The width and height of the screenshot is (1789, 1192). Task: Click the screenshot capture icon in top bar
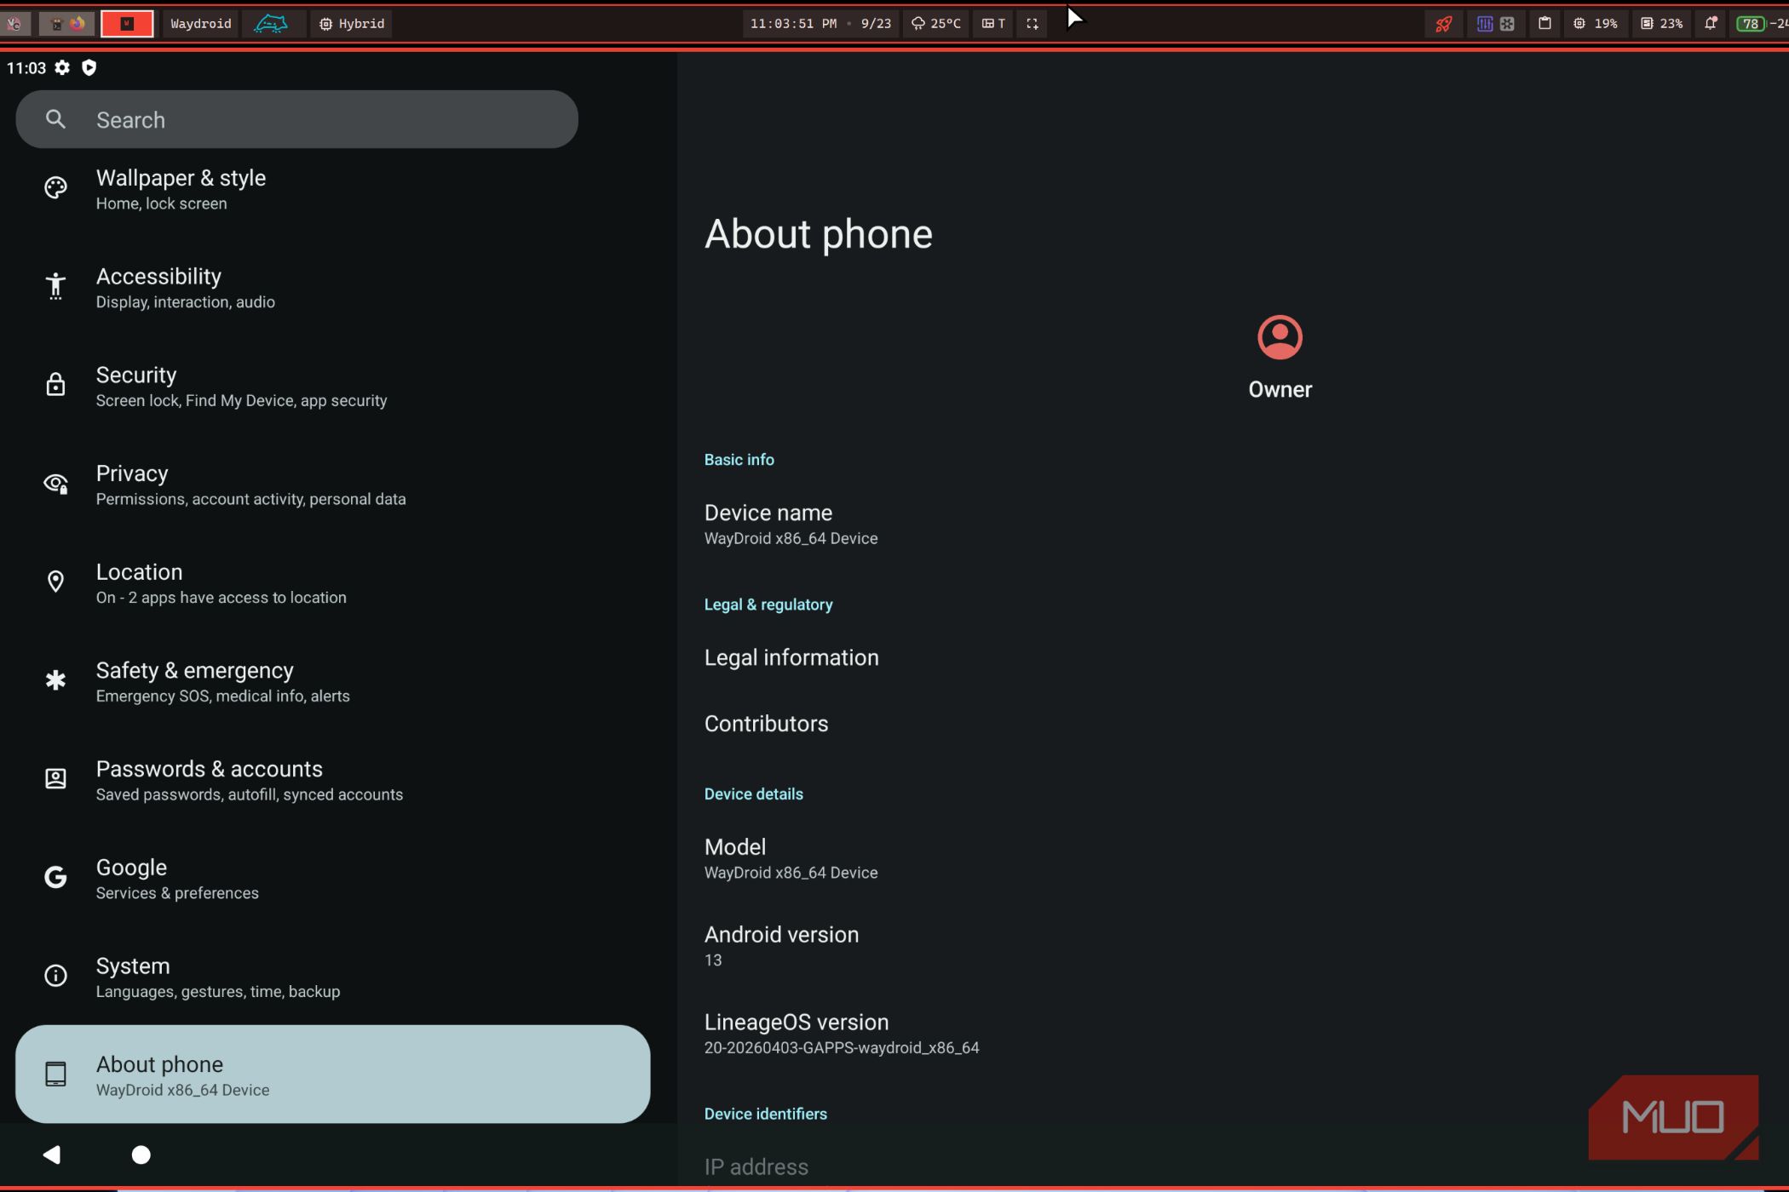pos(1032,24)
